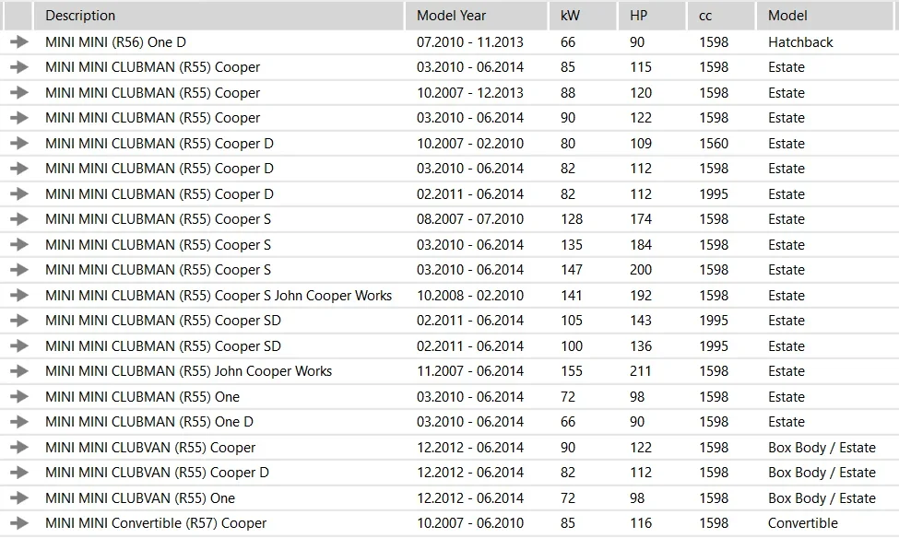Select 'MINI MINI Convertible (R57) Cooper' description
This screenshot has height=538, width=899.
156,523
